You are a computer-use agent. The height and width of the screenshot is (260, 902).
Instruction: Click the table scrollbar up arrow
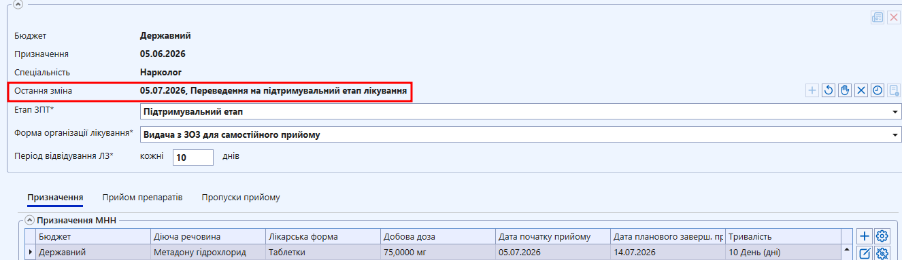[847, 249]
